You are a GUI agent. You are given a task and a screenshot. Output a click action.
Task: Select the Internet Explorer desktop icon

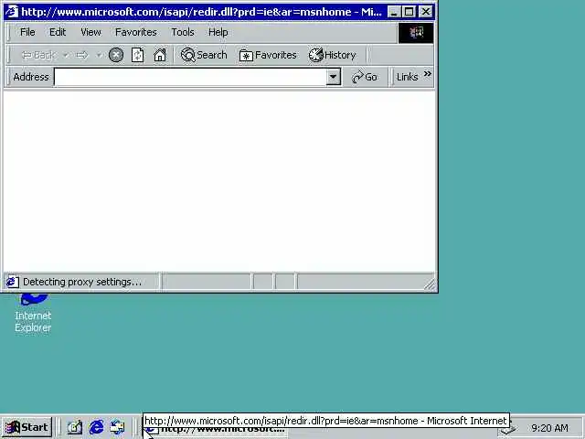point(33,314)
